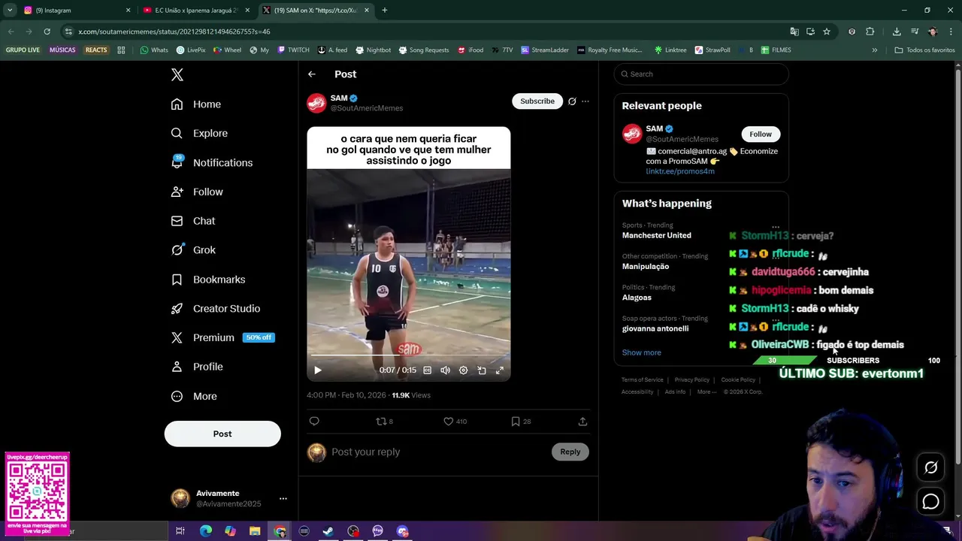962x541 pixels.
Task: Open the post's three-dot more menu
Action: pos(585,101)
